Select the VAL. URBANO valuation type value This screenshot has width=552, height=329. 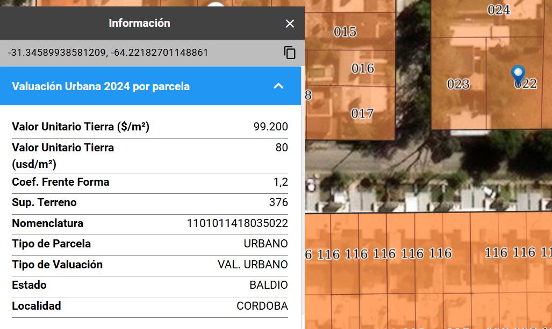(253, 264)
